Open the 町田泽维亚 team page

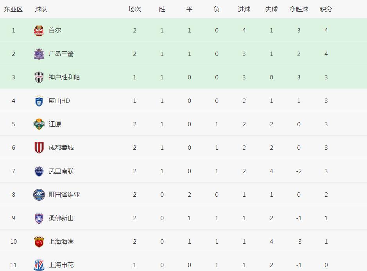tap(64, 195)
